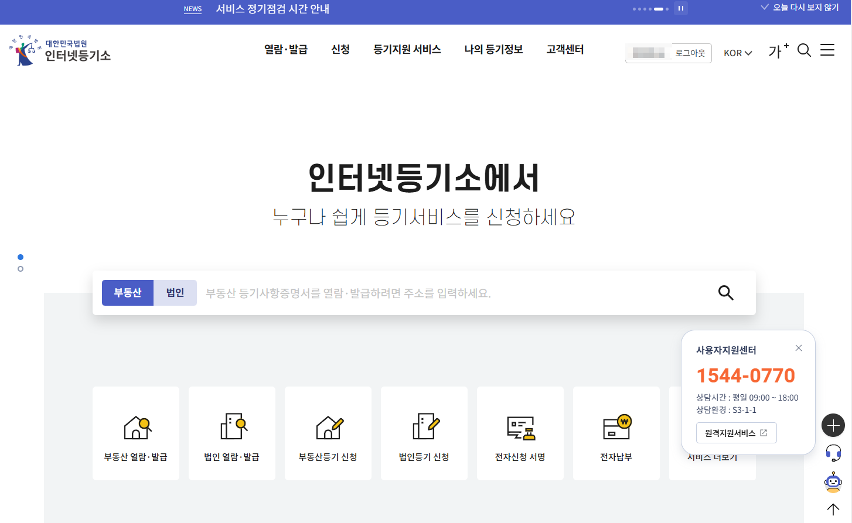Increase font size with 가+ icon
852x523 pixels.
(x=778, y=51)
